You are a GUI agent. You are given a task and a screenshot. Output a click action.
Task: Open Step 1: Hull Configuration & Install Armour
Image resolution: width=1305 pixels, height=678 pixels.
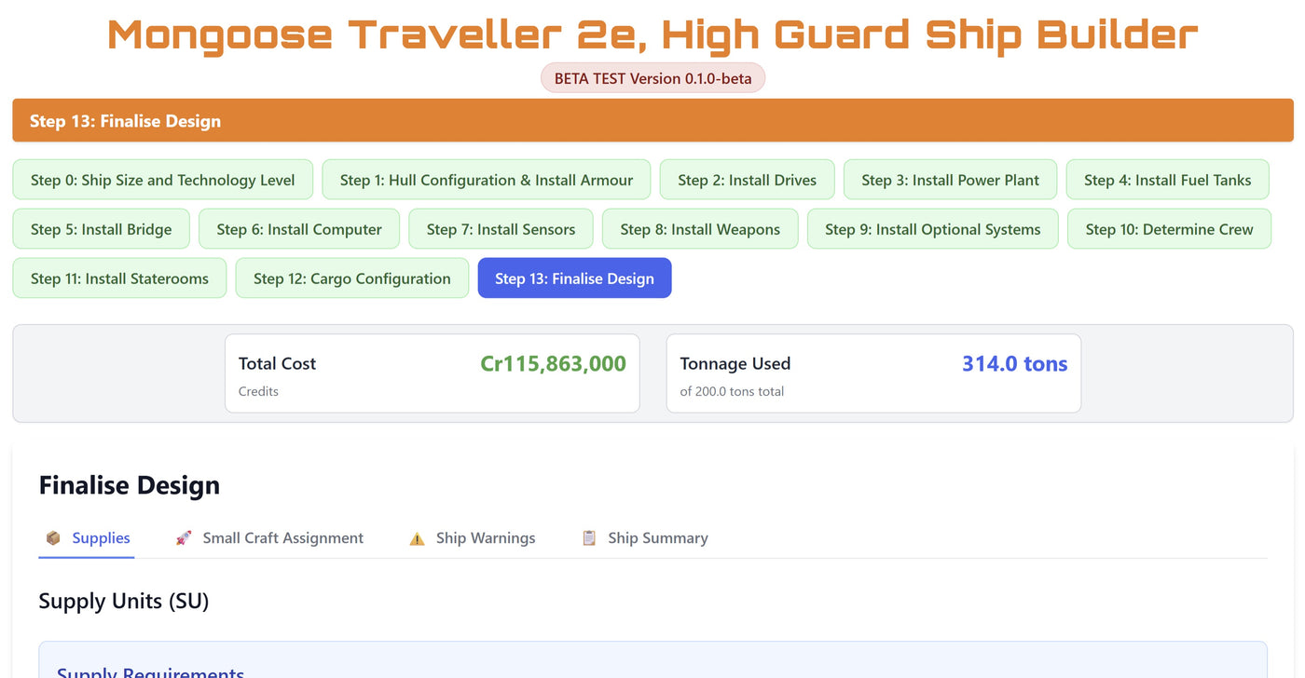486,180
